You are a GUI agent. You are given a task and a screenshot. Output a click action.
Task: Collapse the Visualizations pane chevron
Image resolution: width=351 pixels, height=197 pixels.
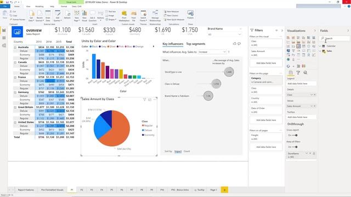(x=315, y=31)
